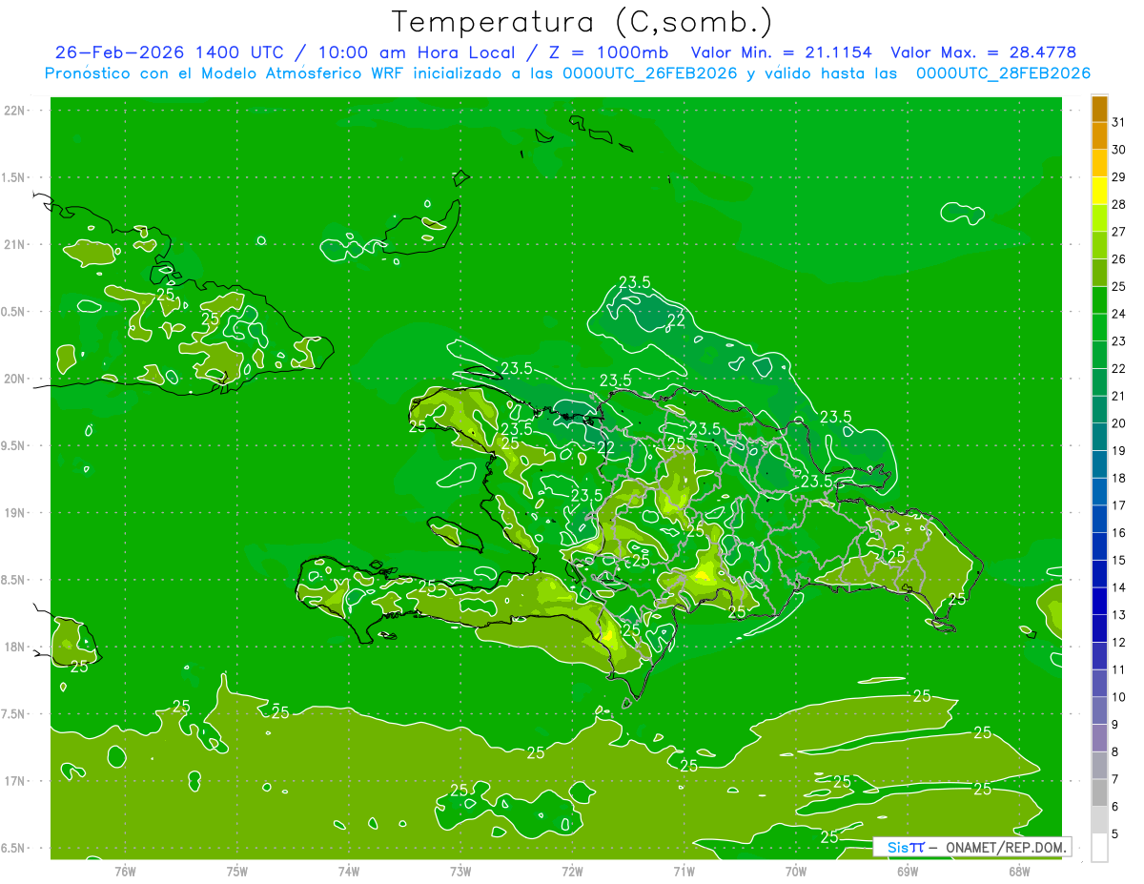This screenshot has height=884, width=1144.
Task: Click the legend value '12'
Action: pos(1119,642)
